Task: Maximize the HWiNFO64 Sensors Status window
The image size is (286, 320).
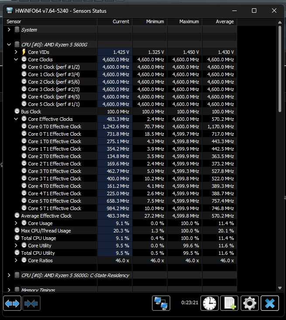Action: click(x=254, y=11)
